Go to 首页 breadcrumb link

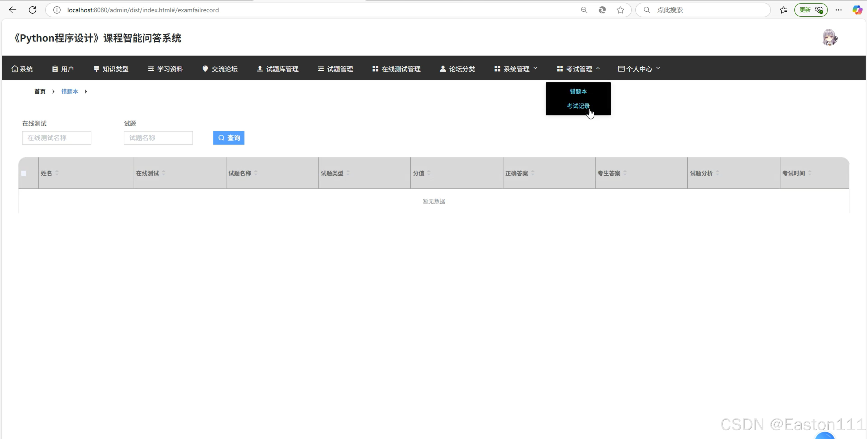40,92
